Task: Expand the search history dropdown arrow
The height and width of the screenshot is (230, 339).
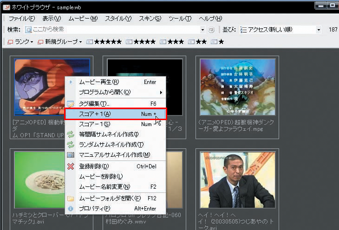Action: tap(202, 30)
